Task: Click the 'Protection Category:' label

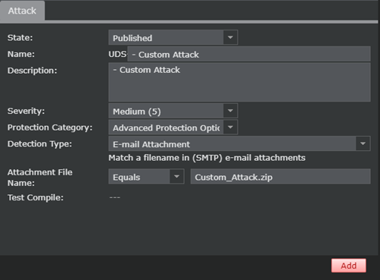Action: pyautogui.click(x=50, y=127)
